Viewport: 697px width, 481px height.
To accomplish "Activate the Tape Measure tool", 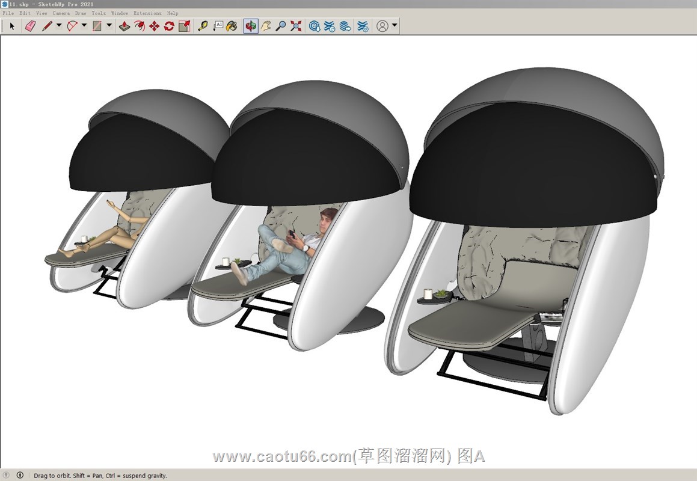I will 203,26.
